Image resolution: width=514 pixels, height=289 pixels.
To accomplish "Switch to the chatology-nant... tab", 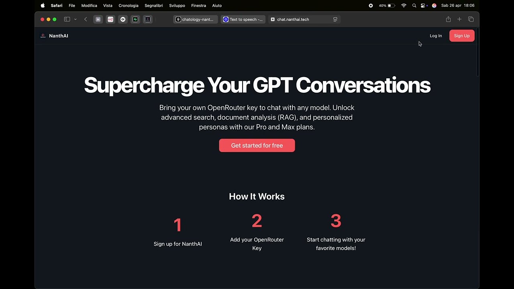I will pos(195,19).
